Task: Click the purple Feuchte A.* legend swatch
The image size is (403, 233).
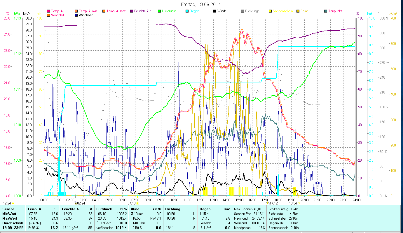Action: pyautogui.click(x=131, y=11)
